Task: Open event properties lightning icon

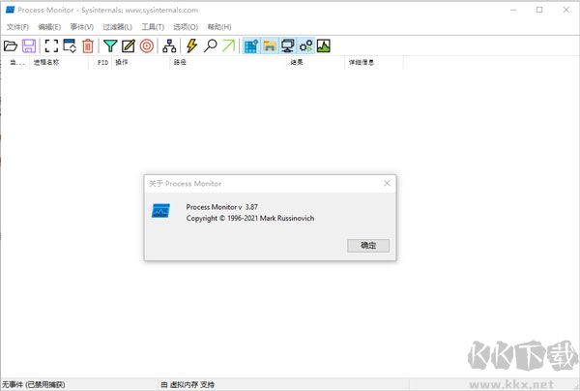Action: coord(191,45)
